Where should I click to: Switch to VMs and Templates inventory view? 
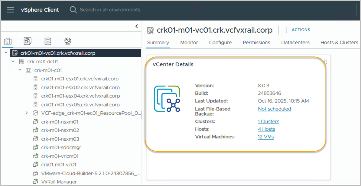coord(28,41)
